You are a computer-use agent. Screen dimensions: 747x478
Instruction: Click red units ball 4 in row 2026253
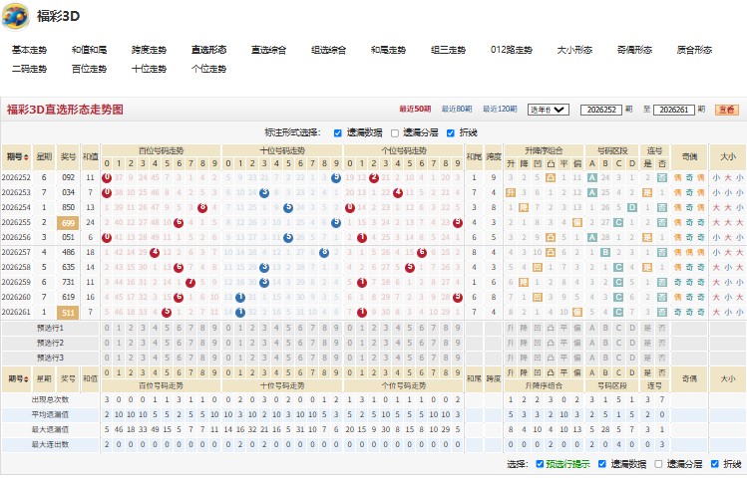click(x=398, y=193)
